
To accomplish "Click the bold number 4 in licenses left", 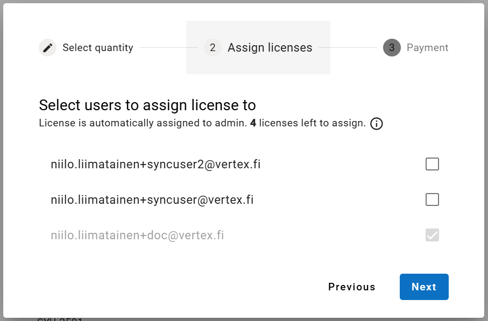I will point(253,123).
